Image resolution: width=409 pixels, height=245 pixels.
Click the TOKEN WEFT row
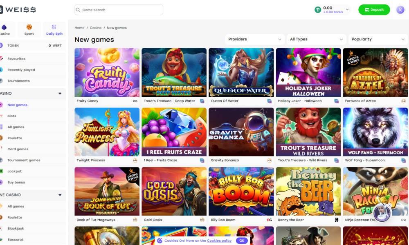coord(32,46)
